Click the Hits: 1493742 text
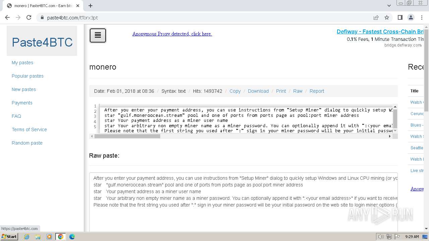The image size is (429, 241). (207, 91)
